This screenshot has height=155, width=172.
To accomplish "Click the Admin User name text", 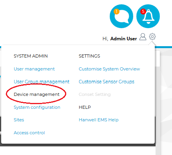I will (123, 39).
